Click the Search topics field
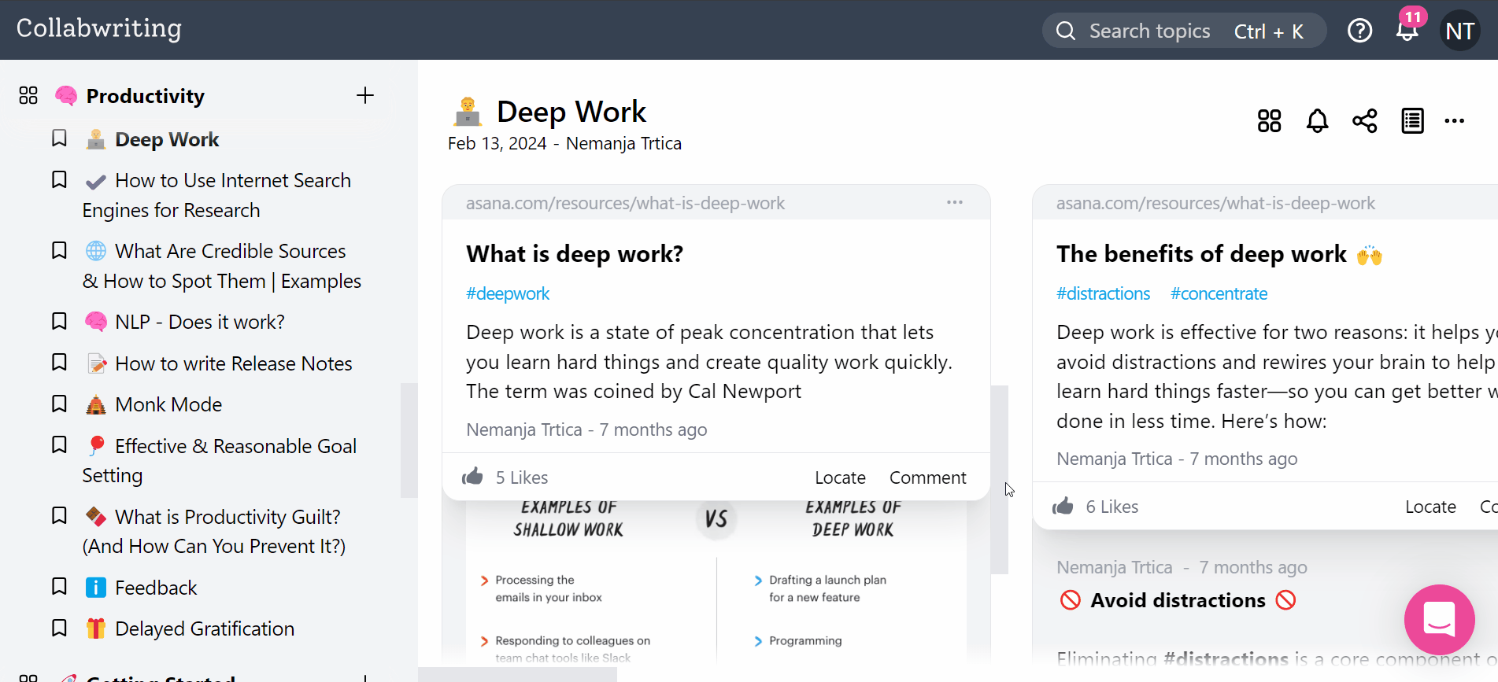This screenshot has height=682, width=1498. [x=1148, y=31]
